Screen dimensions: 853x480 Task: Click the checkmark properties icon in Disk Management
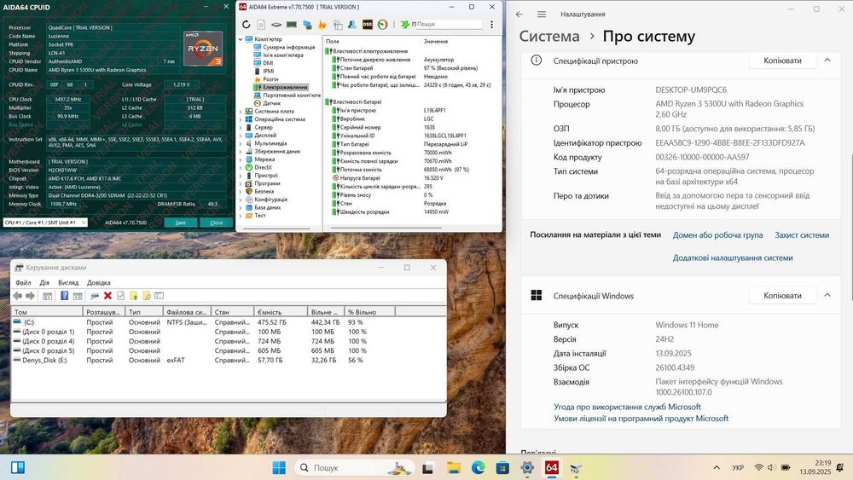click(x=120, y=296)
